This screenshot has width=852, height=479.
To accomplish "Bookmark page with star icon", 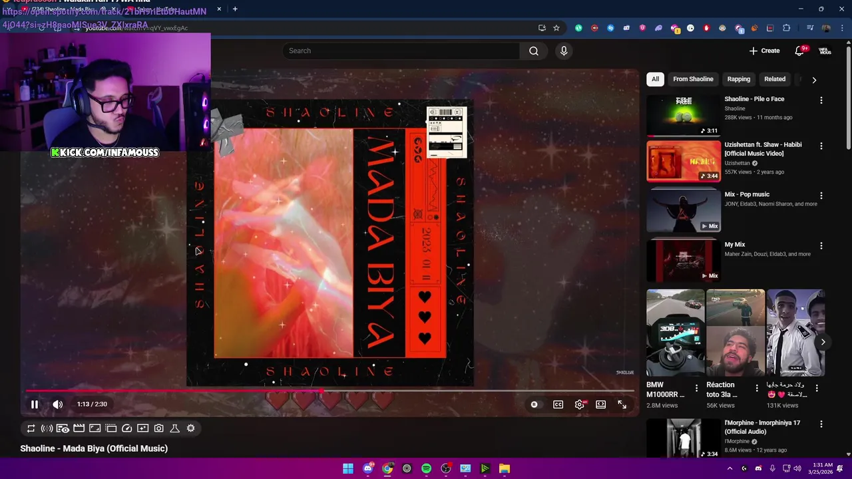I will pyautogui.click(x=556, y=28).
